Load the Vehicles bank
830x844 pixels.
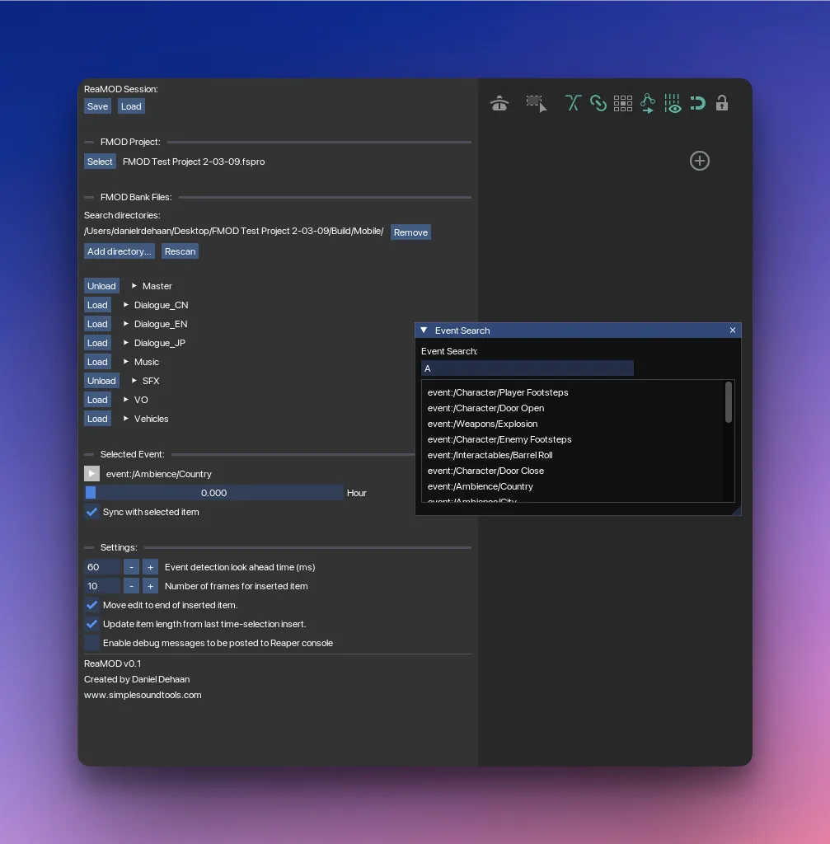(97, 419)
